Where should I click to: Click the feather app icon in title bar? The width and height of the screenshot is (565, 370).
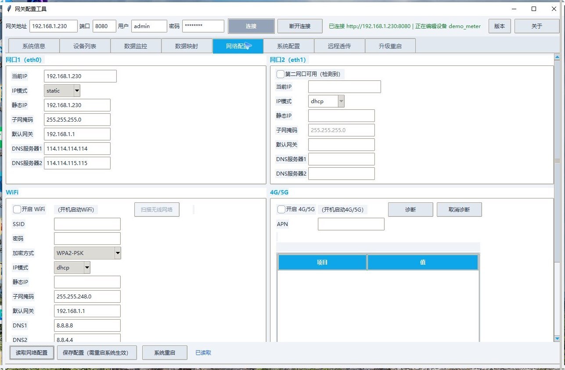[9, 9]
